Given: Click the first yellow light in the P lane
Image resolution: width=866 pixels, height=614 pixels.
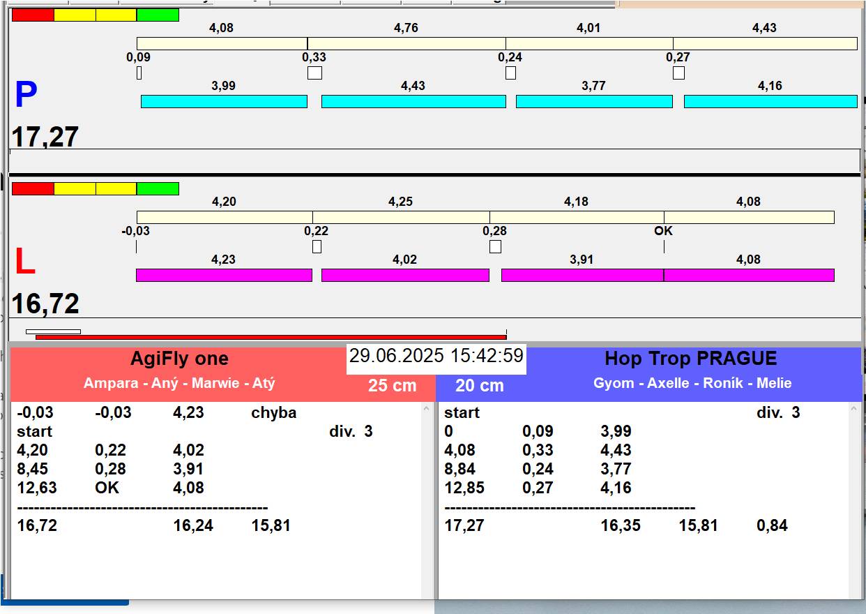Looking at the screenshot, I should (75, 15).
